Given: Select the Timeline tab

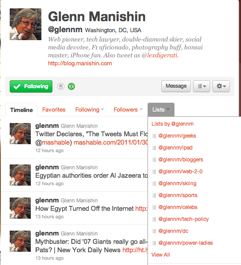Looking at the screenshot, I should pyautogui.click(x=22, y=110).
